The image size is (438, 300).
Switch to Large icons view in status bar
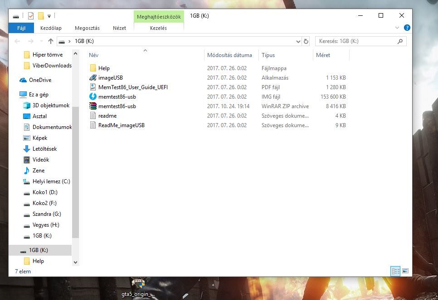tap(405, 271)
